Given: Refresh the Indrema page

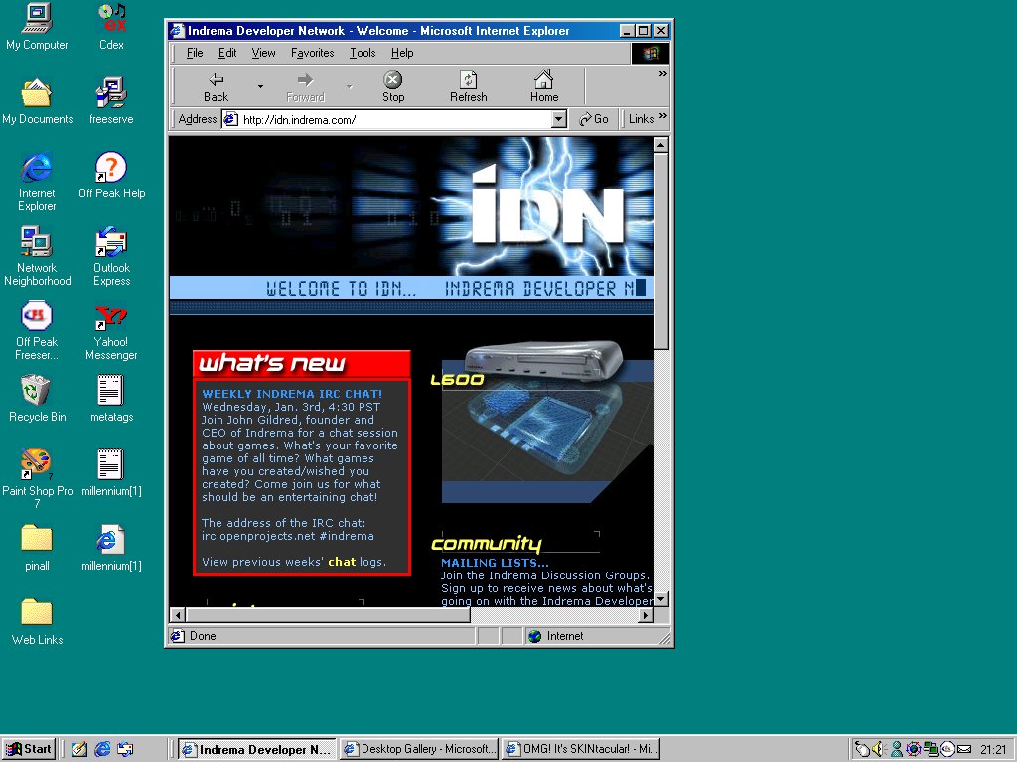Looking at the screenshot, I should pos(468,86).
